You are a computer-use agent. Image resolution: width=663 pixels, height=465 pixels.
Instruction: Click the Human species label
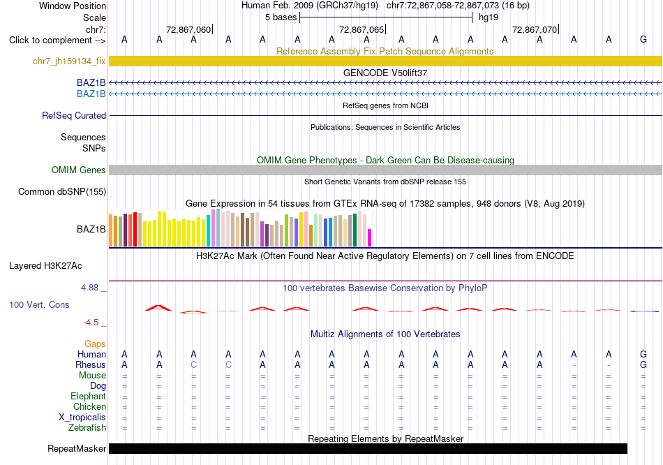pos(91,354)
